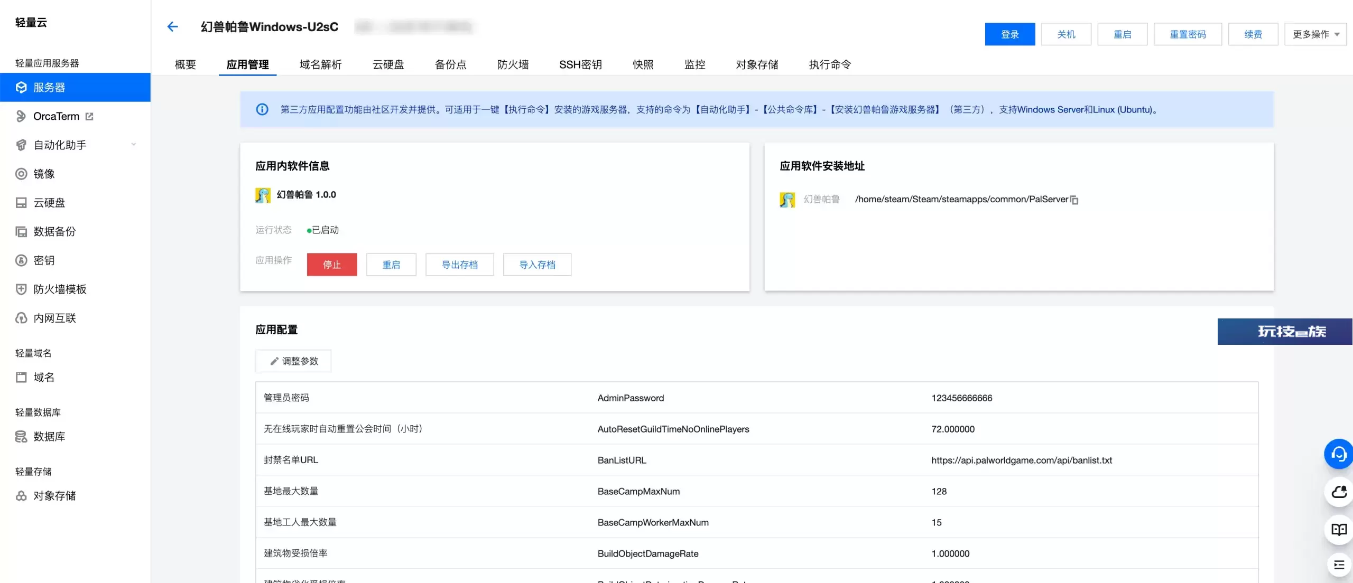
Task: Click the 玩技e族 banner
Action: 1285,332
